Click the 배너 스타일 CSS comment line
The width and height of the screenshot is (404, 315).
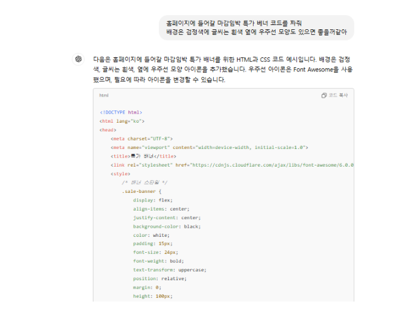click(x=144, y=183)
